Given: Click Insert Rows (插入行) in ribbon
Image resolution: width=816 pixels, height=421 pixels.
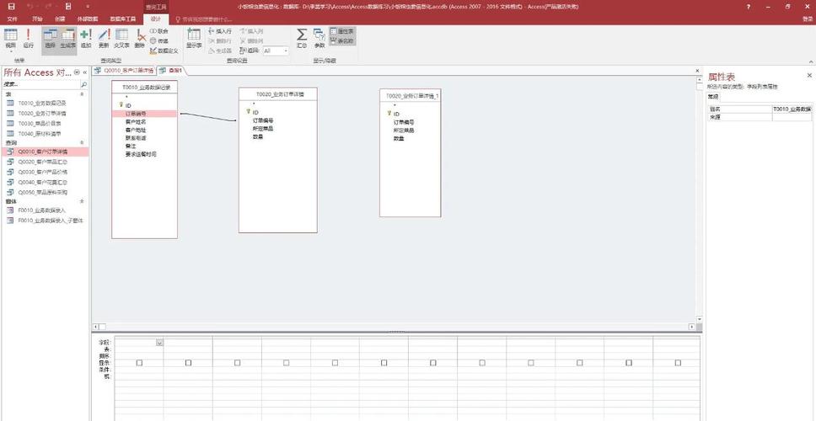Looking at the screenshot, I should (220, 31).
